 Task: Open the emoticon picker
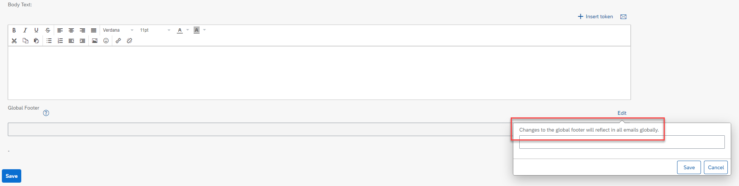pos(106,41)
